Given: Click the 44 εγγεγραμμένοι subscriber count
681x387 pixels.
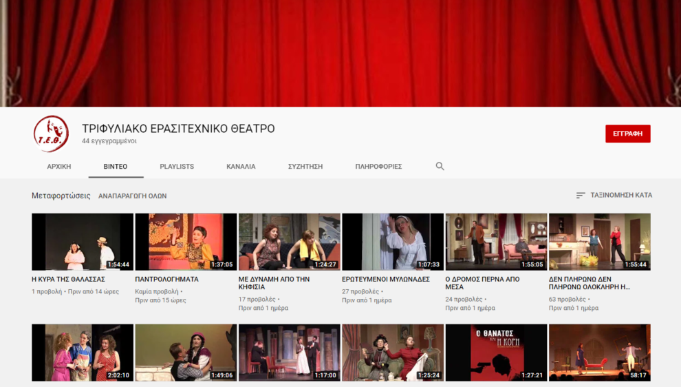Looking at the screenshot, I should tap(109, 141).
